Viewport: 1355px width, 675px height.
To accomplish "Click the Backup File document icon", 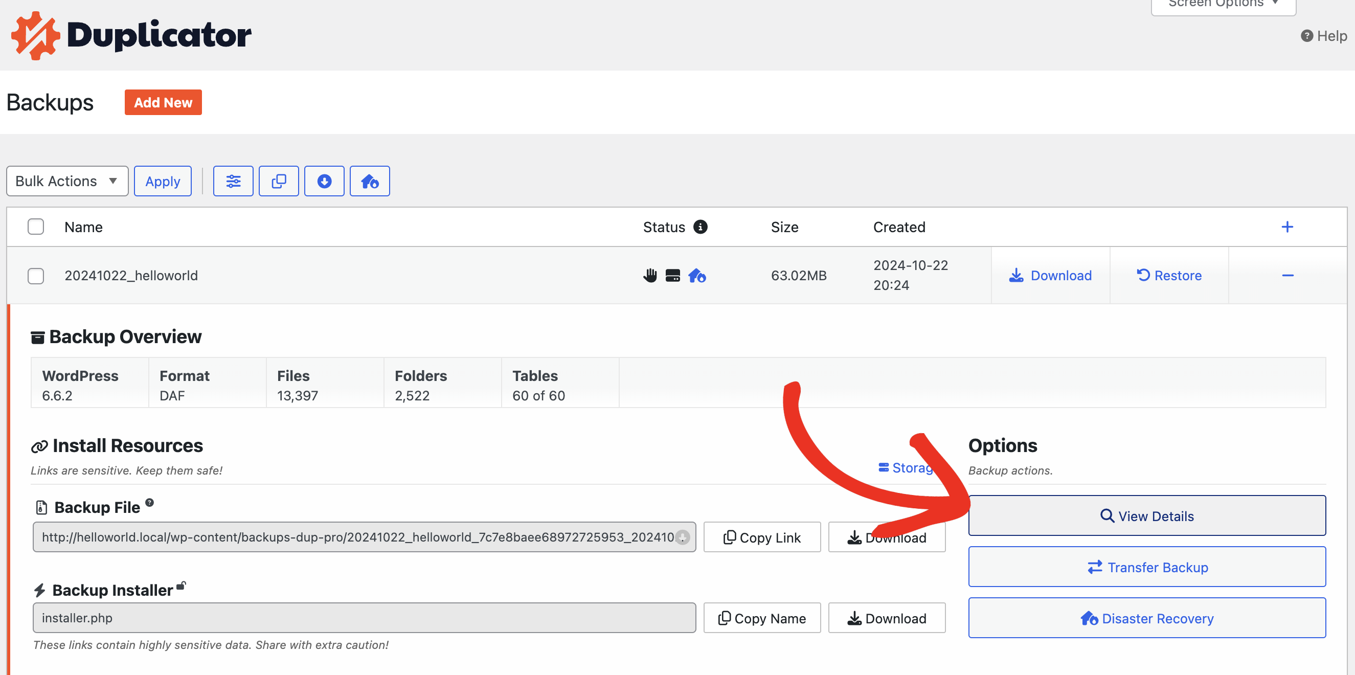I will pos(41,507).
